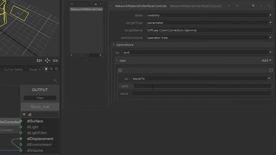Collapse the operators group
Viewport: 276px width, 155px height.
coord(113,45)
